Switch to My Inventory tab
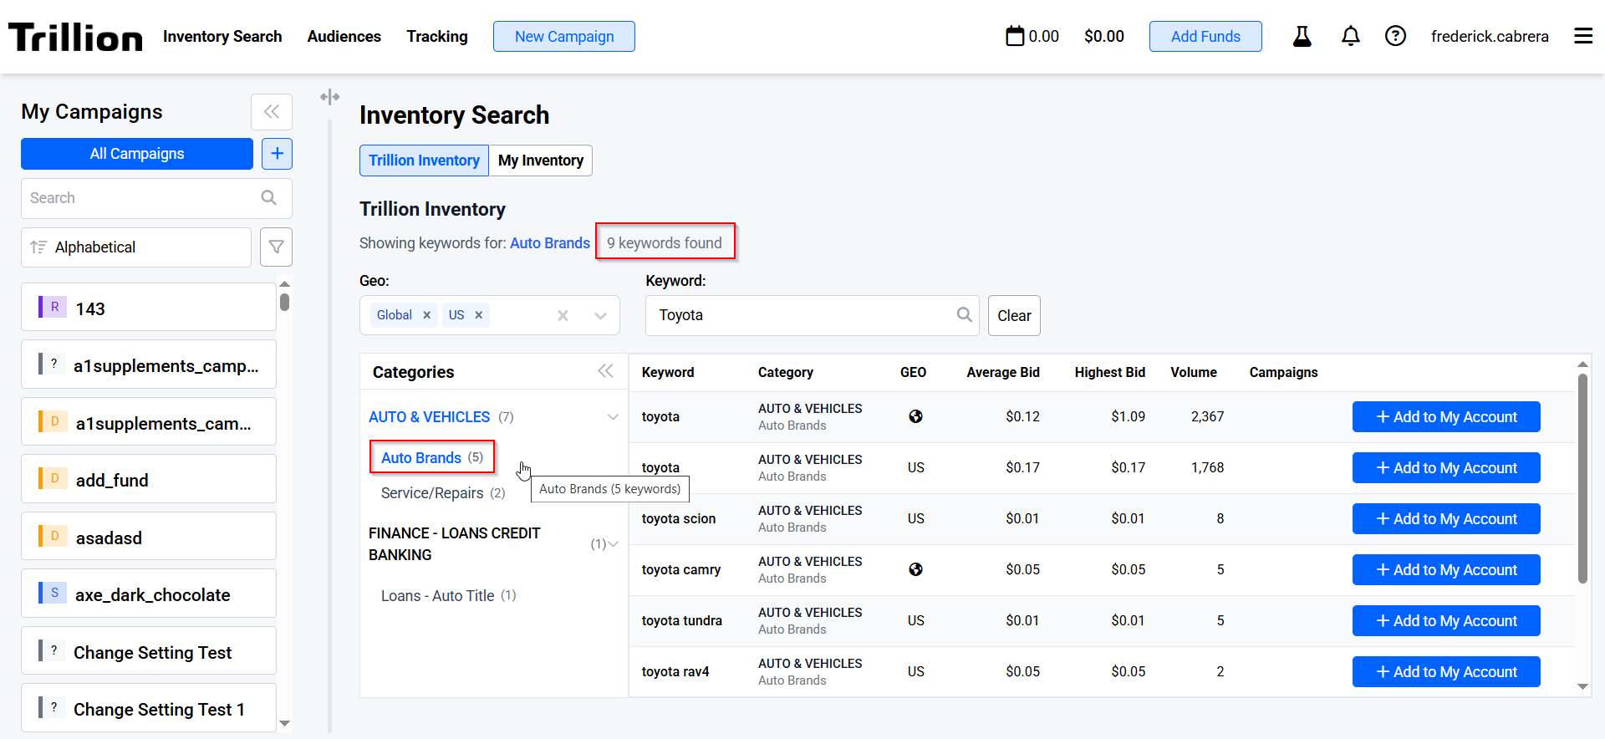This screenshot has height=739, width=1605. click(x=540, y=161)
